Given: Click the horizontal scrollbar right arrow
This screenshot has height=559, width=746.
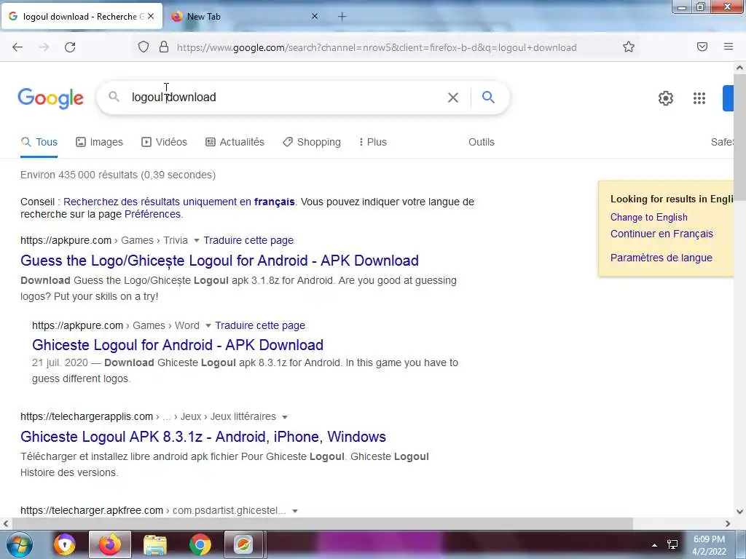Looking at the screenshot, I should (728, 524).
